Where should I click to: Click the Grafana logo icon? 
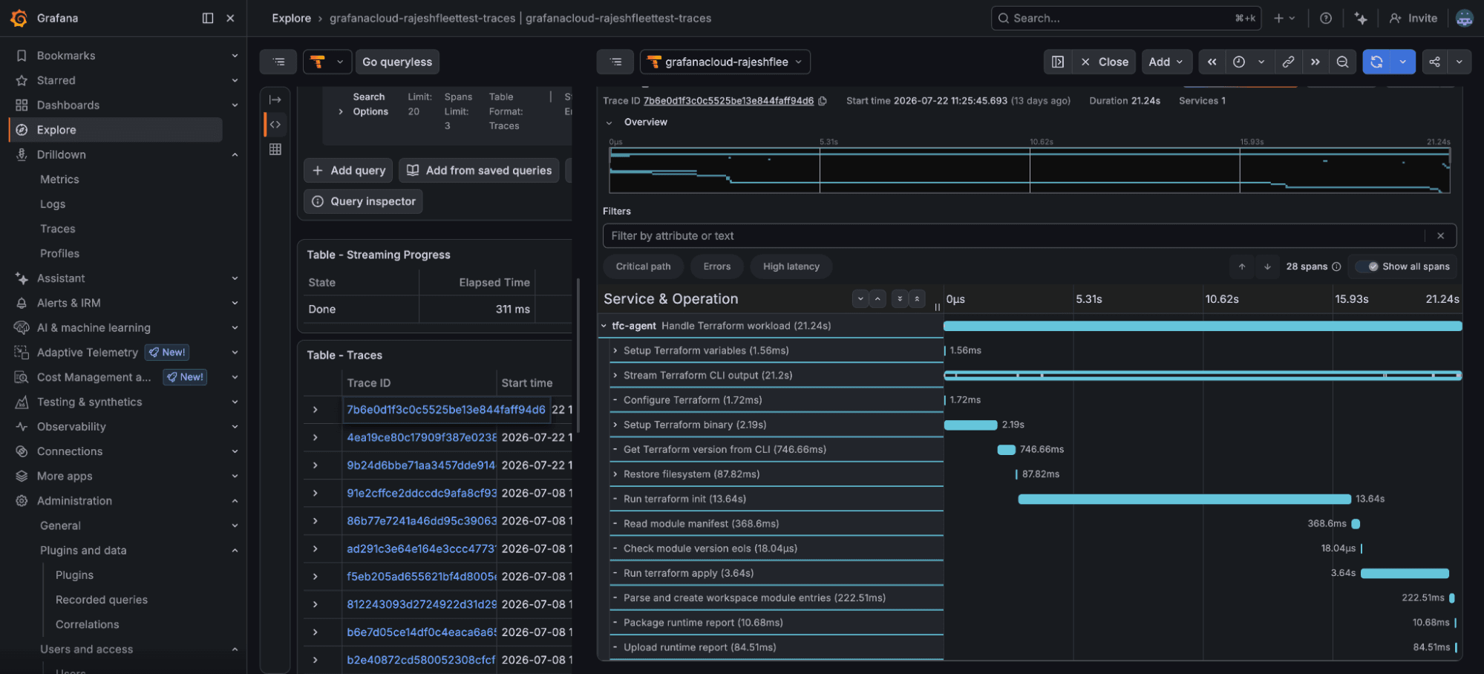click(x=19, y=18)
